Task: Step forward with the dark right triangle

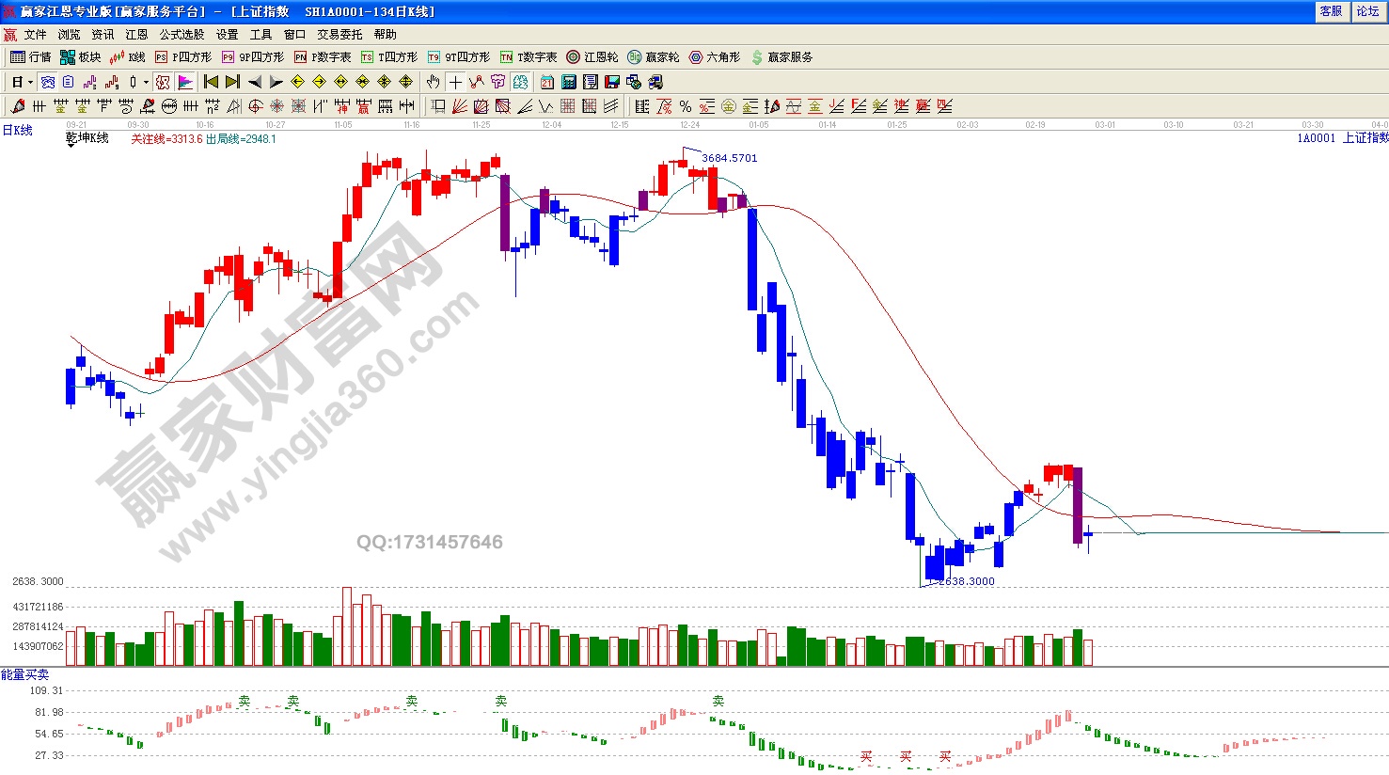Action: click(x=276, y=82)
